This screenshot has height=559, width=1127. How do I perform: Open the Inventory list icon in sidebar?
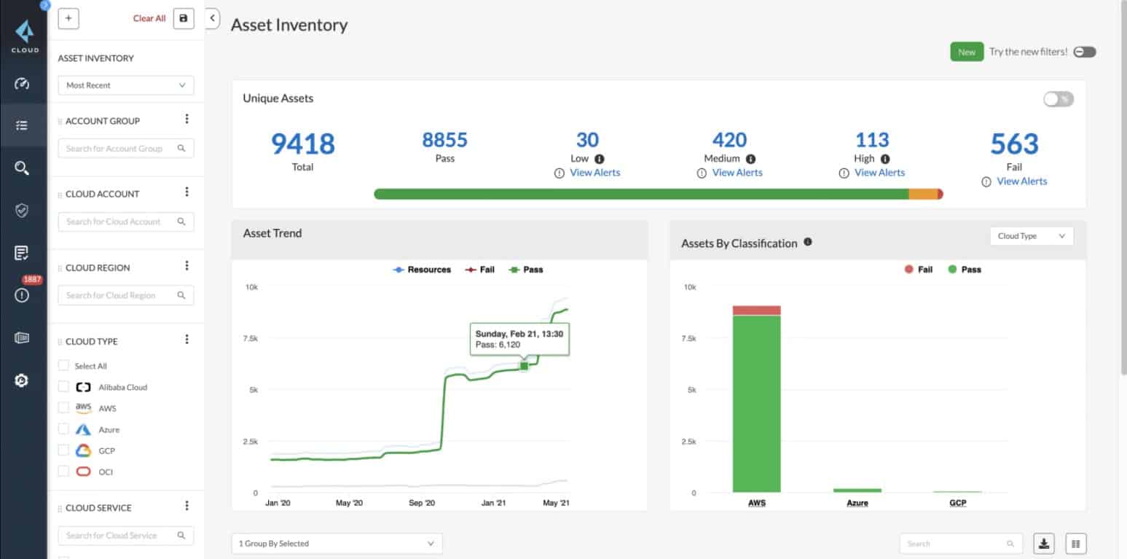click(22, 126)
